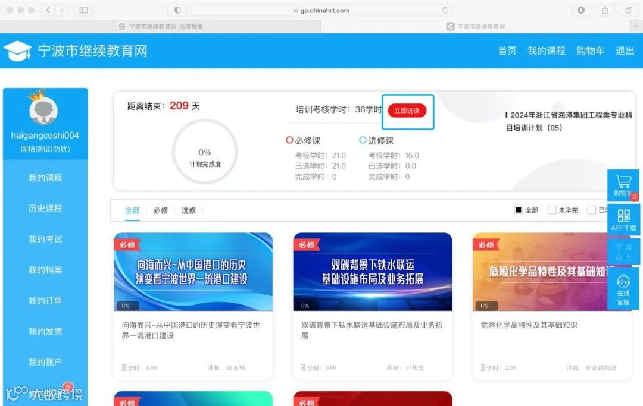
Task: Click 讲师: 专家讲师团 on third card
Action: pos(591,368)
